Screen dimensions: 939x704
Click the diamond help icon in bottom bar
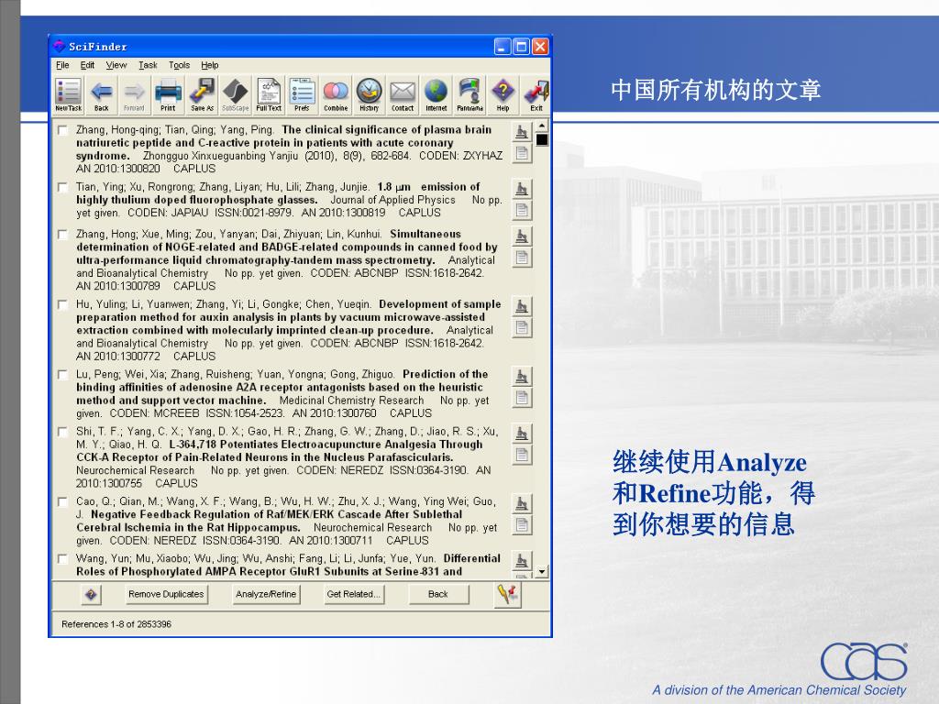point(91,594)
